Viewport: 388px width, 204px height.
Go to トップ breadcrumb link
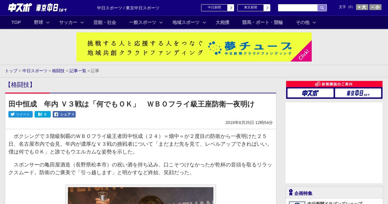[x=11, y=71]
